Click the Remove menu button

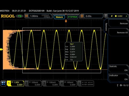point(119,23)
